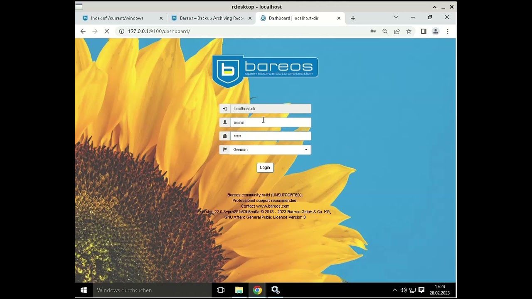
Task: Click Professional support recommended text
Action: click(265, 201)
